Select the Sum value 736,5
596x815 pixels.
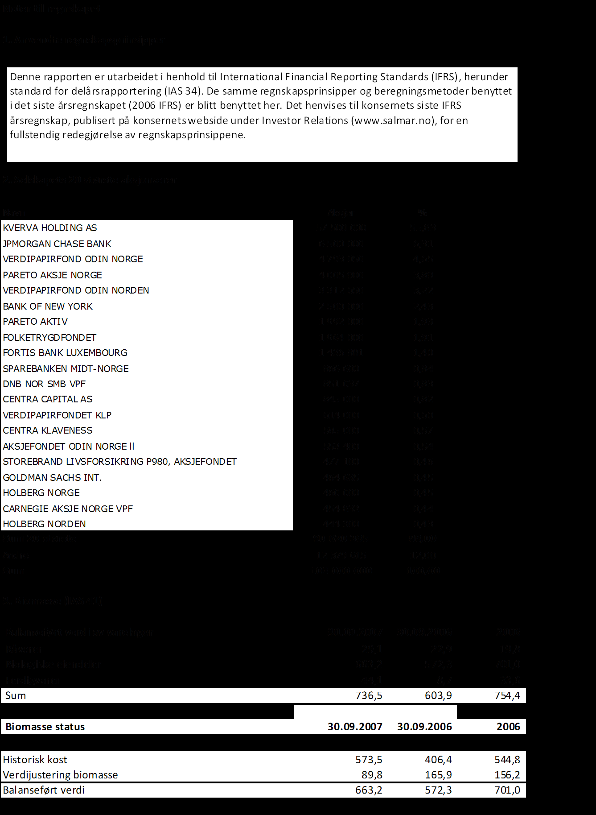click(x=369, y=696)
